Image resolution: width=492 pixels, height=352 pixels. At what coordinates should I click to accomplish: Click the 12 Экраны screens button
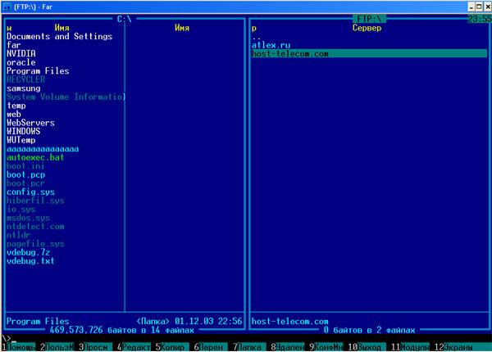462,347
